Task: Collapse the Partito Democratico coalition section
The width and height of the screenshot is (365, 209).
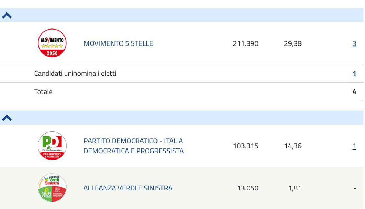Action: [x=7, y=118]
